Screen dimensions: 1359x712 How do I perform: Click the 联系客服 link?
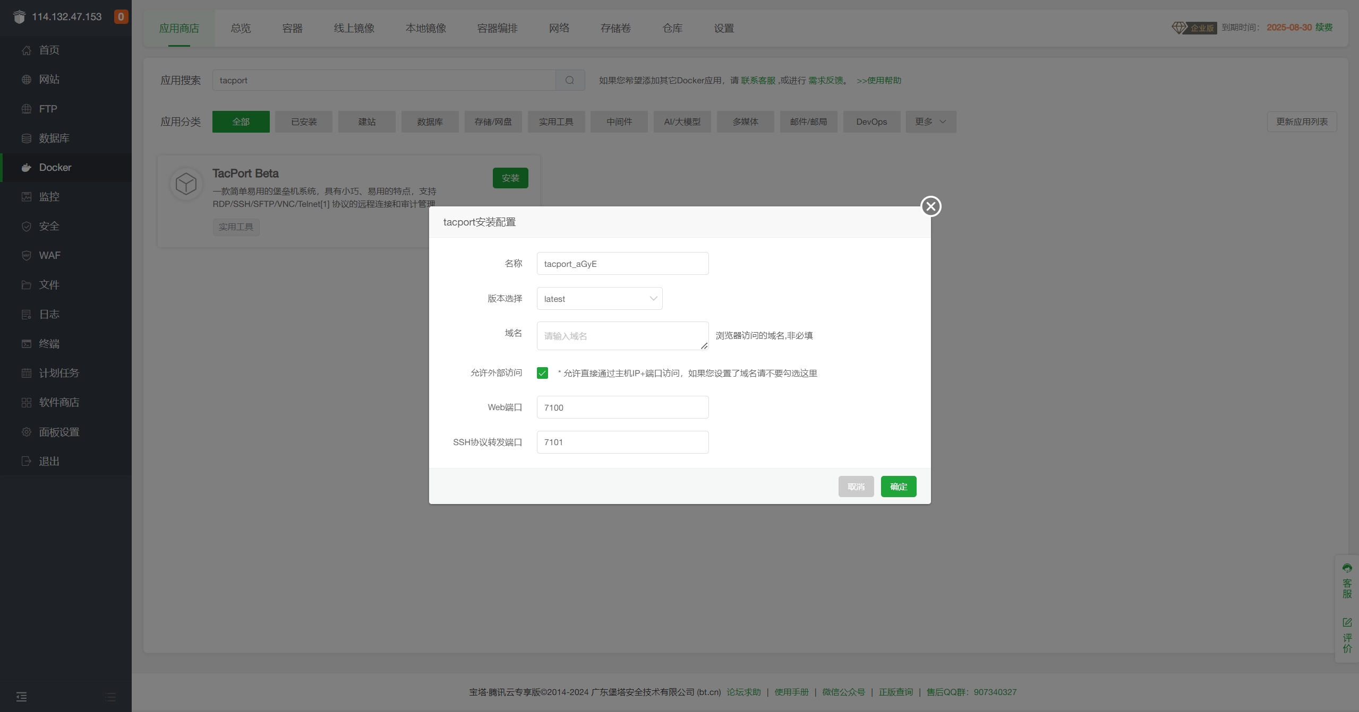coord(758,80)
